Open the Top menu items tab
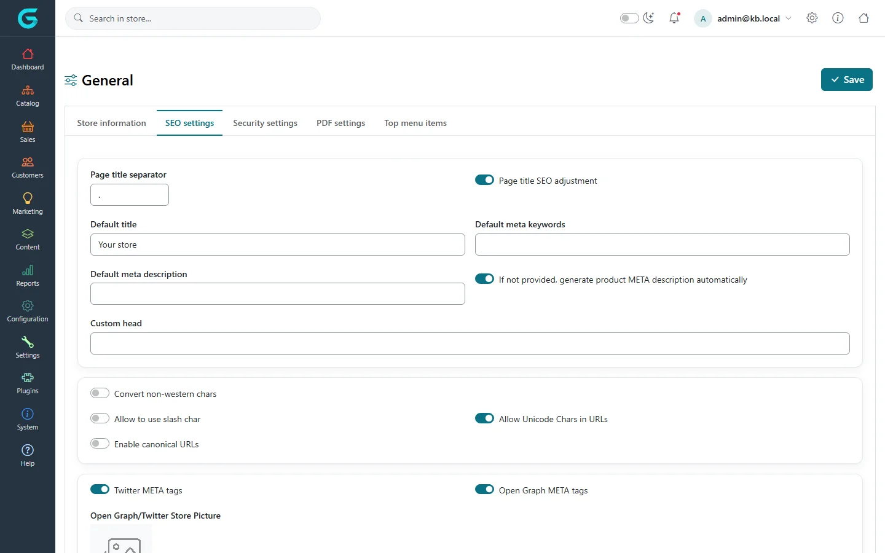 point(415,123)
